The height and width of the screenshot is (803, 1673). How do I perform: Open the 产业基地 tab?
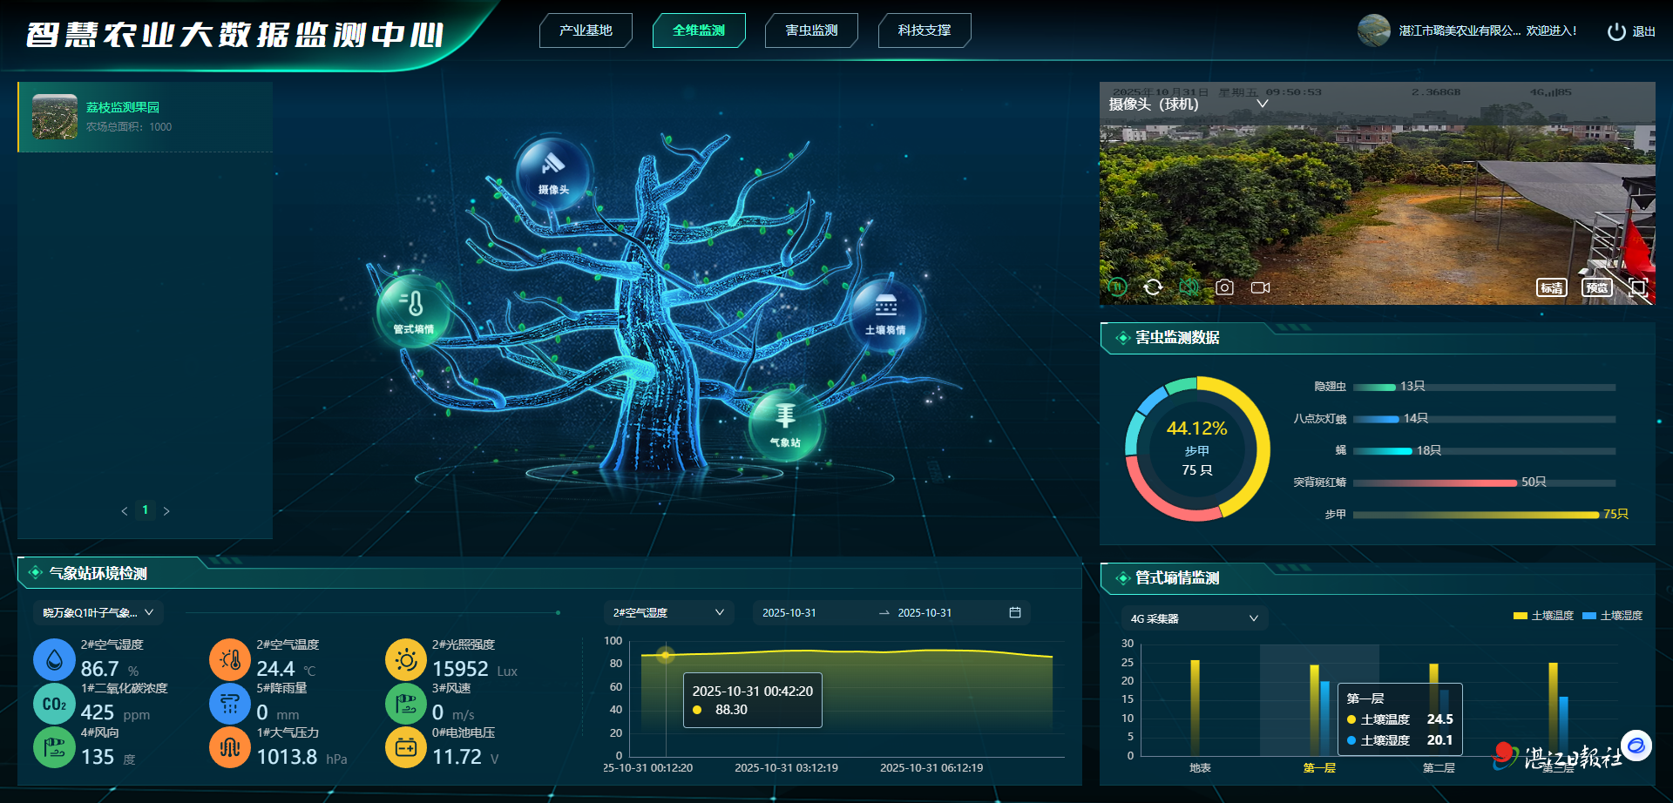586,30
